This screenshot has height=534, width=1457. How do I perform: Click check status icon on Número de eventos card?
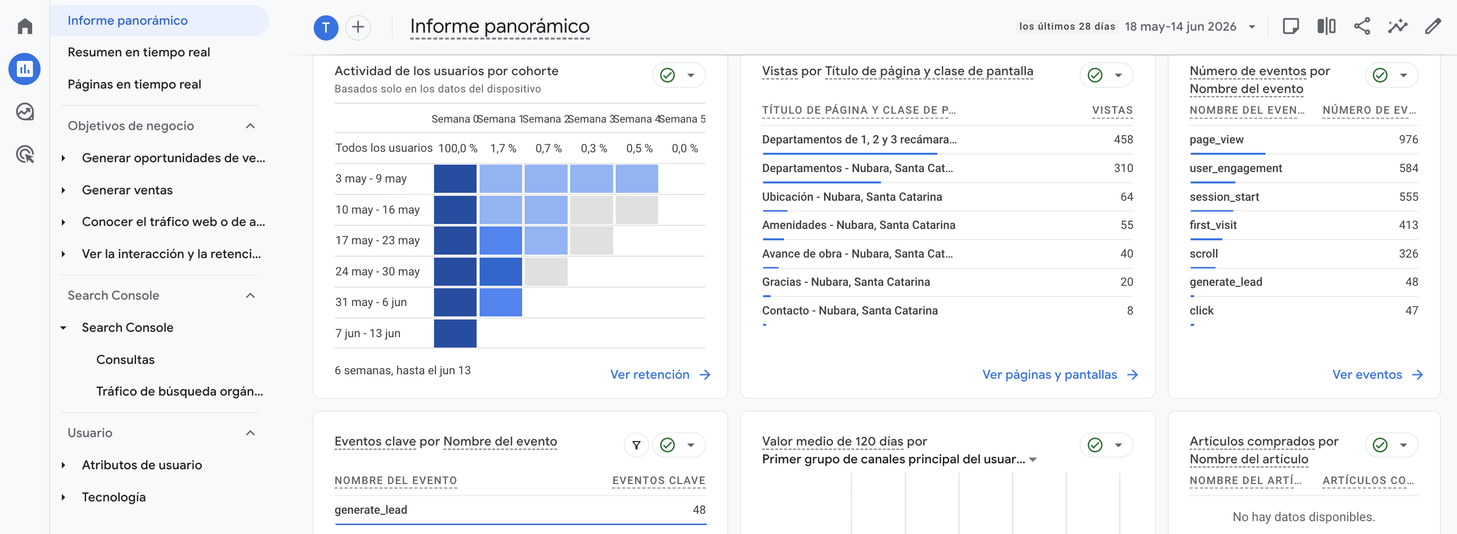pos(1380,75)
